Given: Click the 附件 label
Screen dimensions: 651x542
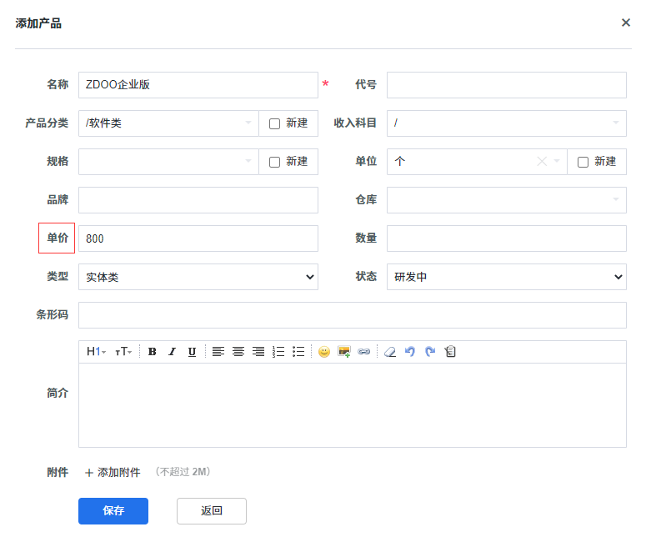Looking at the screenshot, I should point(58,472).
